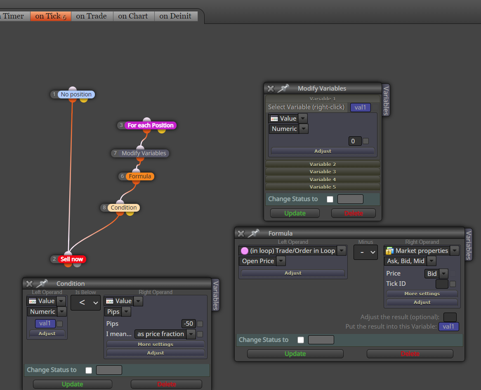The width and height of the screenshot is (481, 390).
Task: Open the Bid price dropdown
Action: (x=443, y=273)
